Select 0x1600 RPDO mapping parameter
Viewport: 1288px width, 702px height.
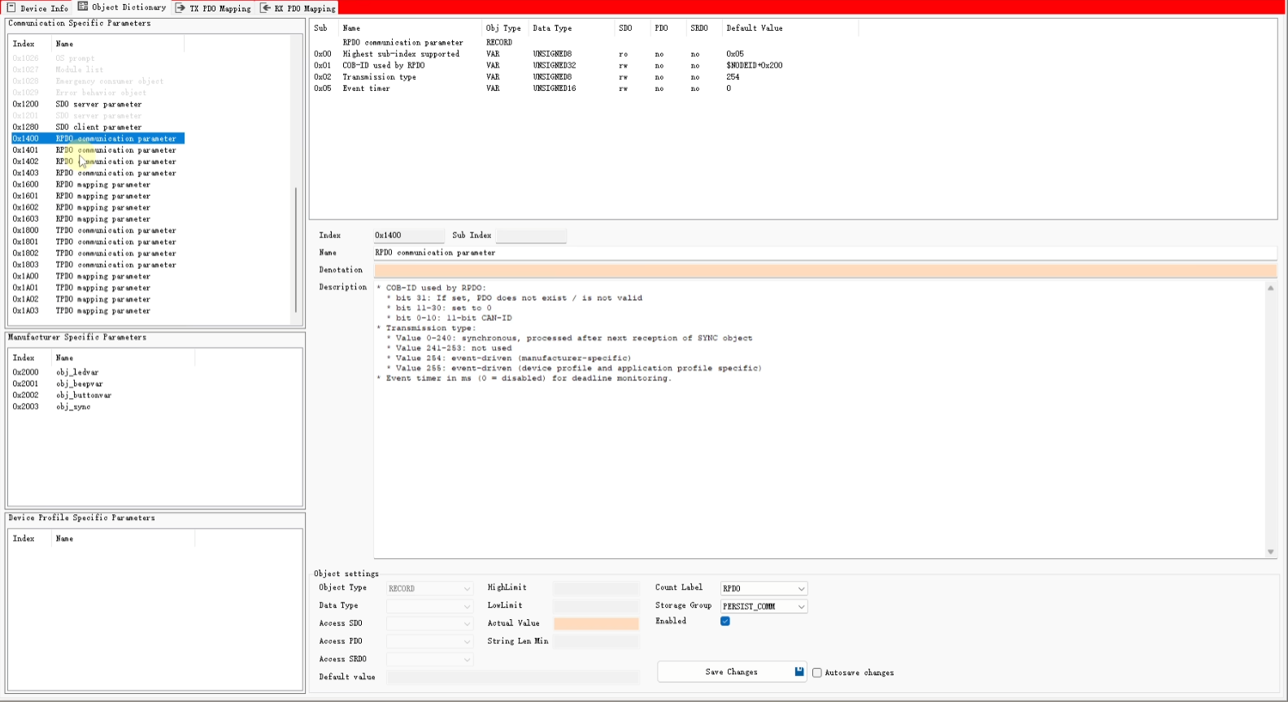click(98, 184)
